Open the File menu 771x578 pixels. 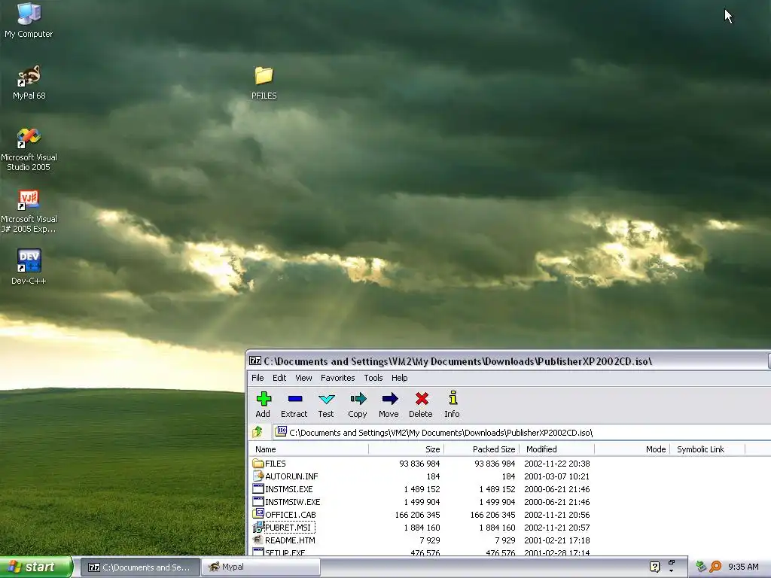tap(258, 378)
